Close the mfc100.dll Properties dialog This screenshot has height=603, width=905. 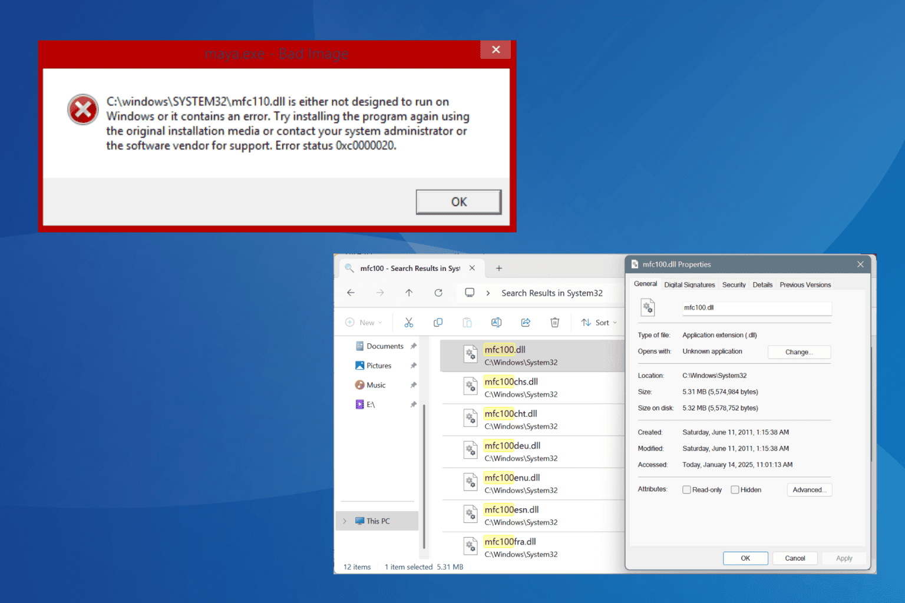860,264
